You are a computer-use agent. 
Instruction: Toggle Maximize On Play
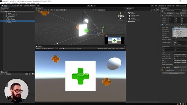pyautogui.click(x=102, y=48)
